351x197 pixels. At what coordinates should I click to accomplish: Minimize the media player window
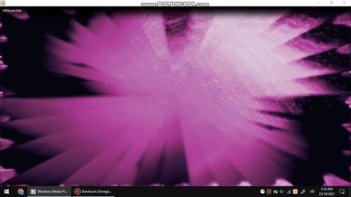click(x=319, y=3)
